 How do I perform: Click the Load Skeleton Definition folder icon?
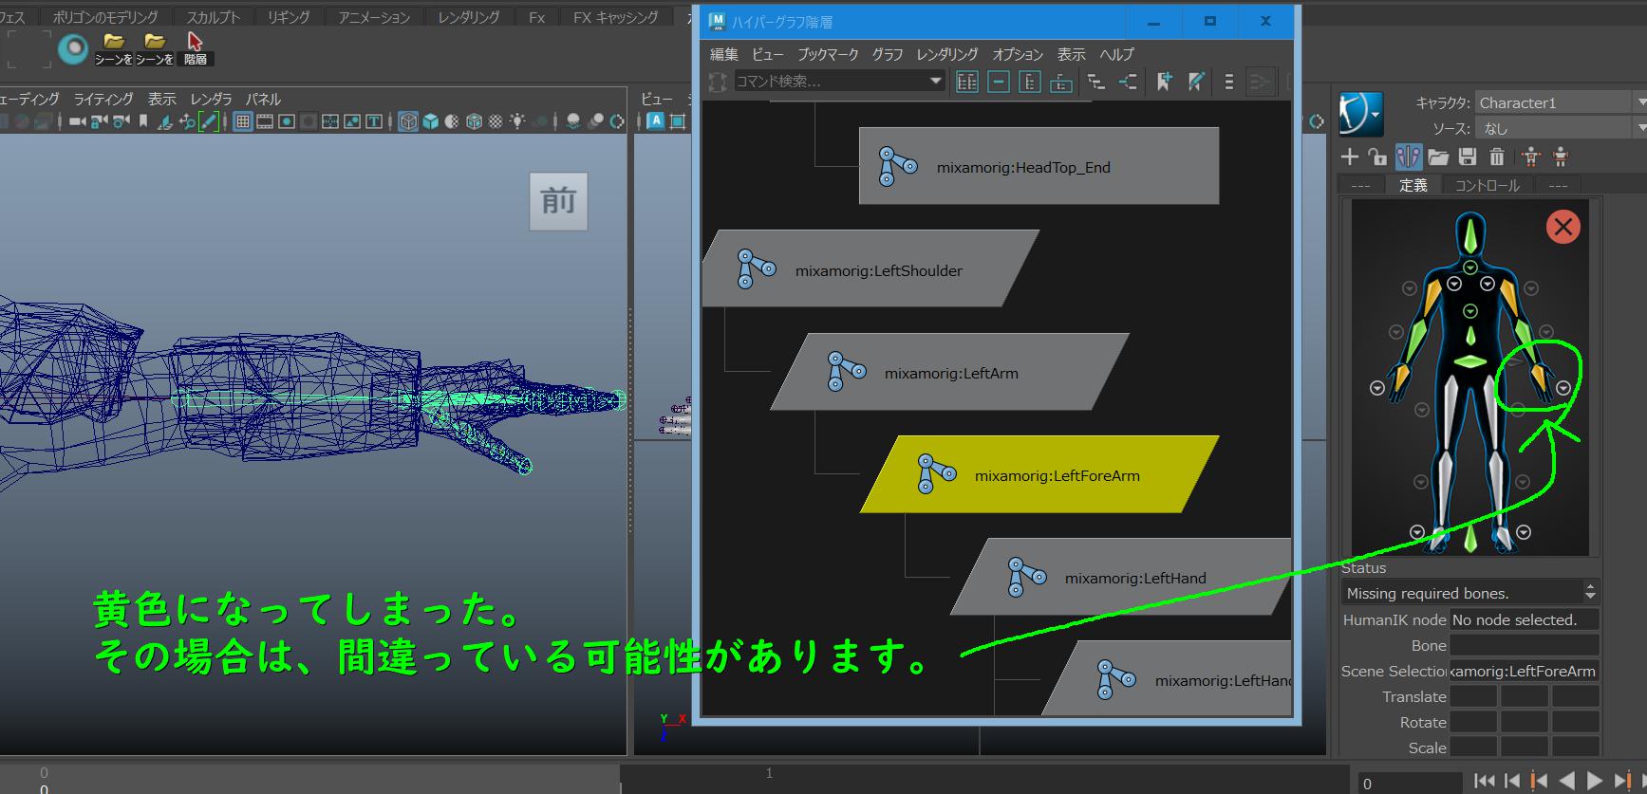(x=1438, y=157)
